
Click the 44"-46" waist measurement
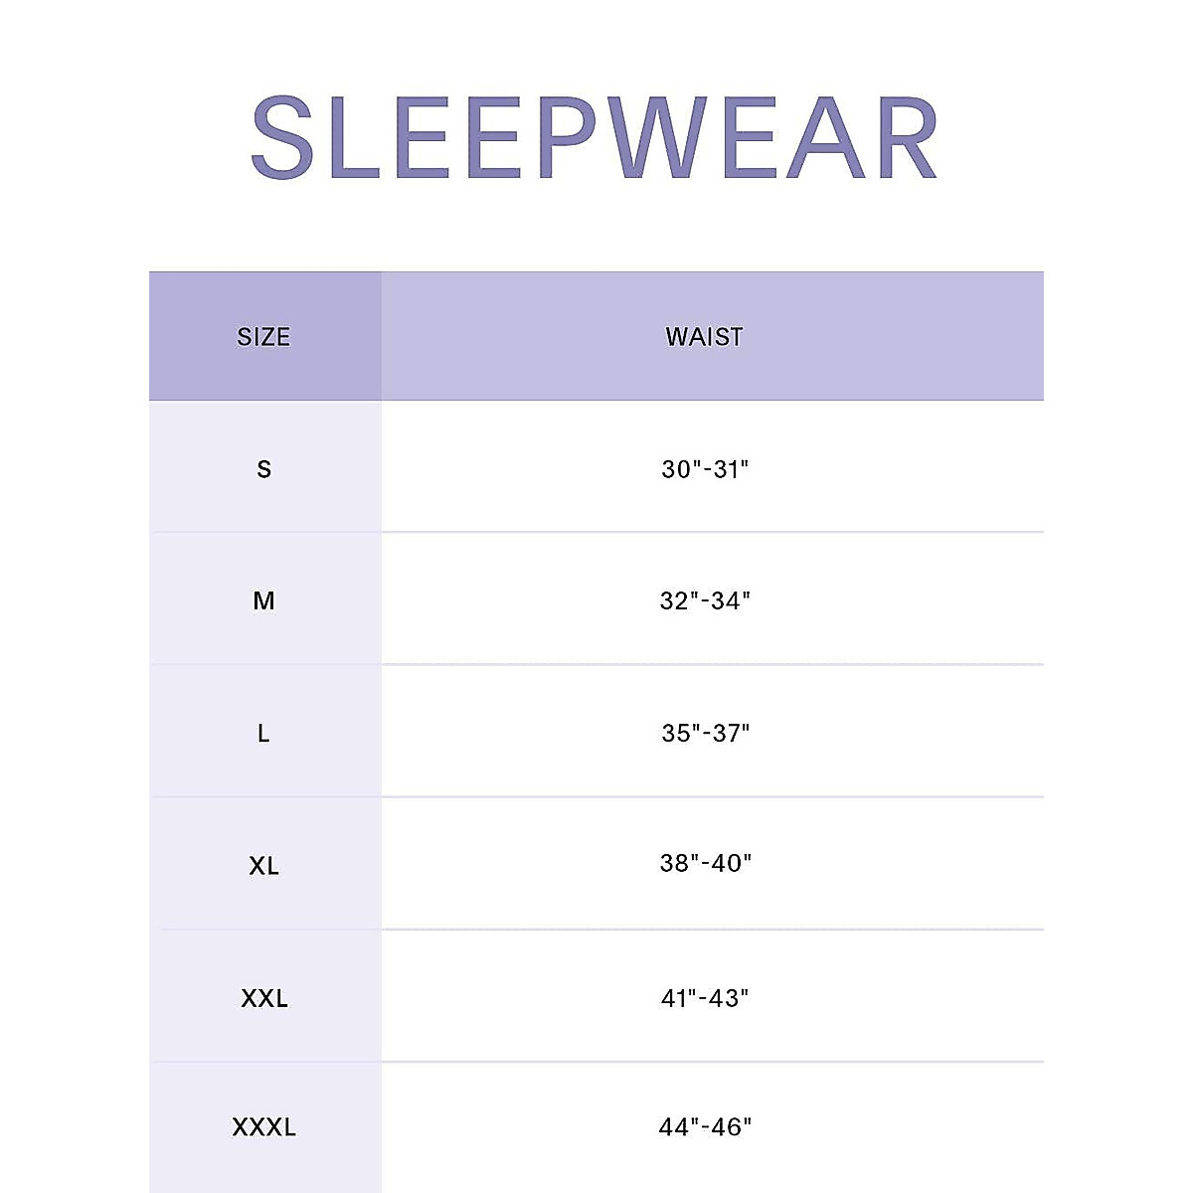click(705, 1127)
